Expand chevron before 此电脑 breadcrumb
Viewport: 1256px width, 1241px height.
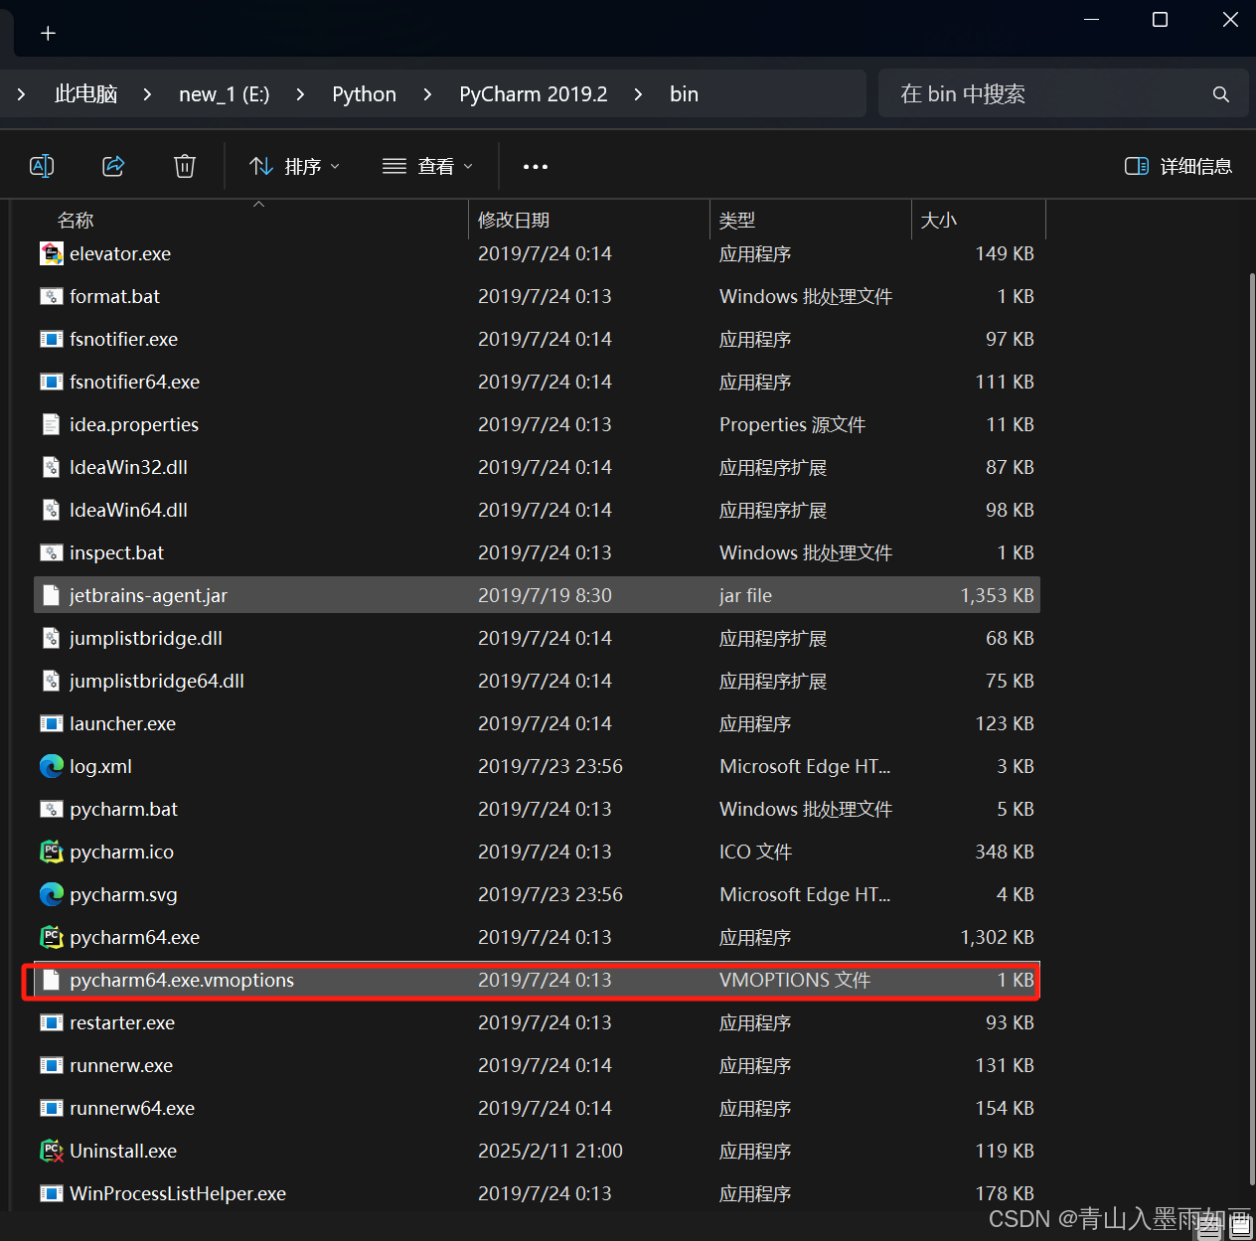click(x=21, y=94)
